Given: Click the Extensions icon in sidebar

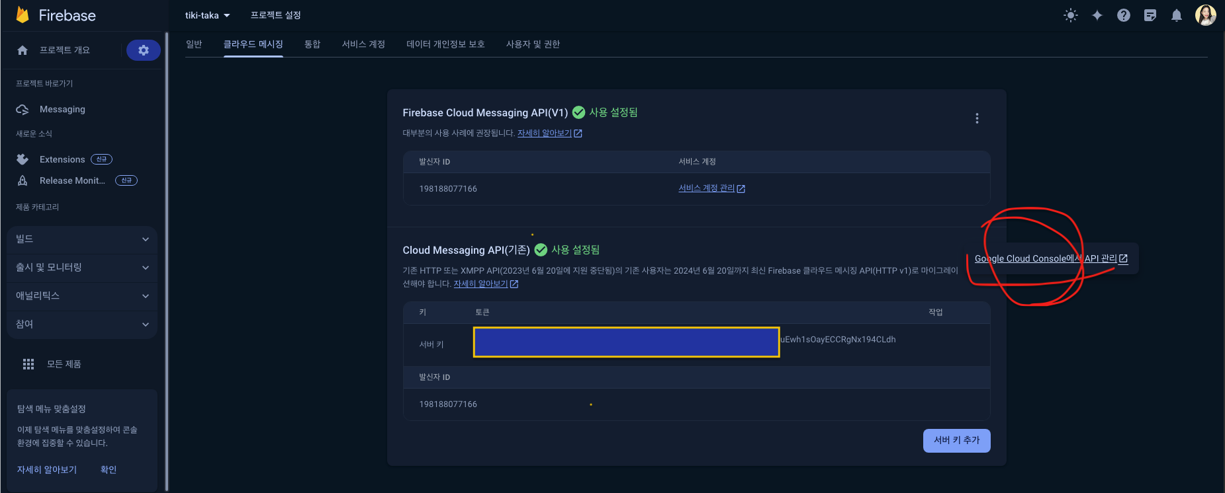Looking at the screenshot, I should [x=23, y=159].
